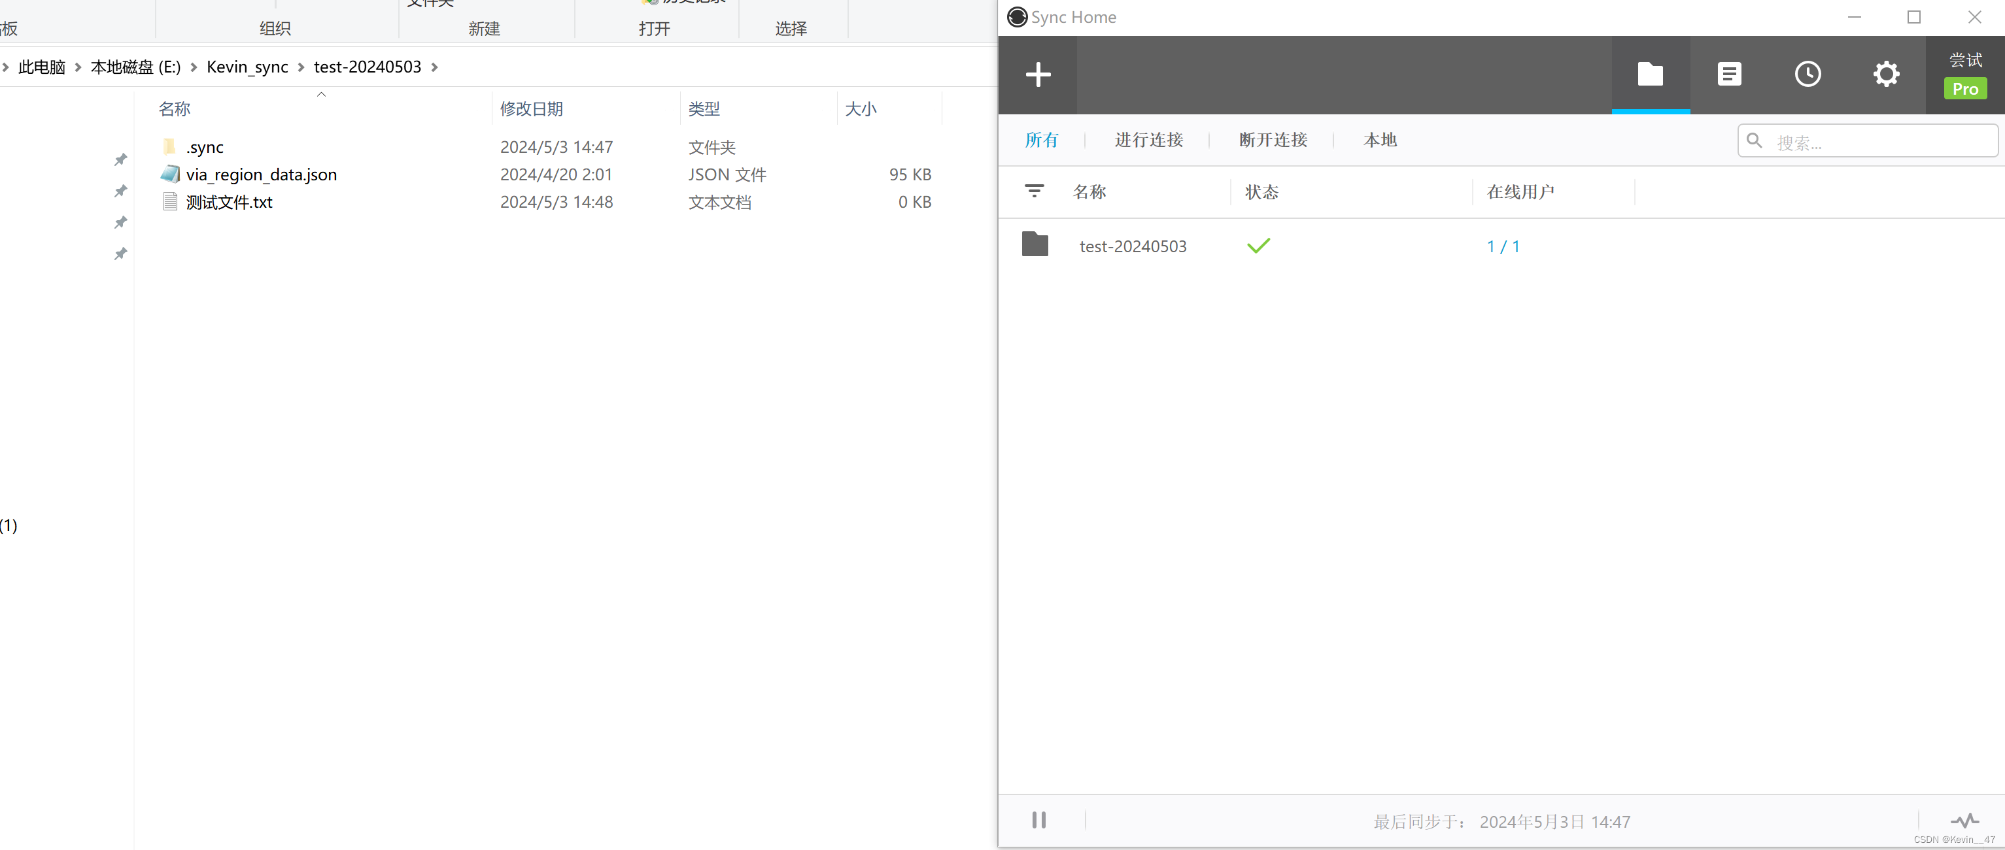Switch to the 断开连接 tab
The width and height of the screenshot is (2005, 850).
point(1273,140)
